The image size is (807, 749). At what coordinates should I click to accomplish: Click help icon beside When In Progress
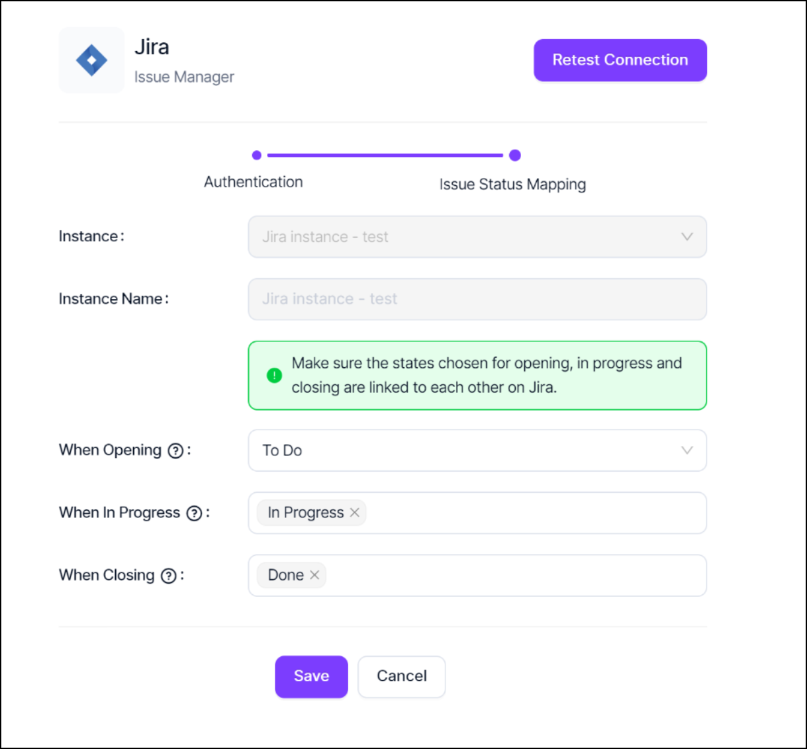pos(194,513)
